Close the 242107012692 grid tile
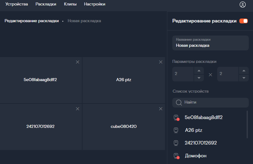 click(x=78, y=109)
